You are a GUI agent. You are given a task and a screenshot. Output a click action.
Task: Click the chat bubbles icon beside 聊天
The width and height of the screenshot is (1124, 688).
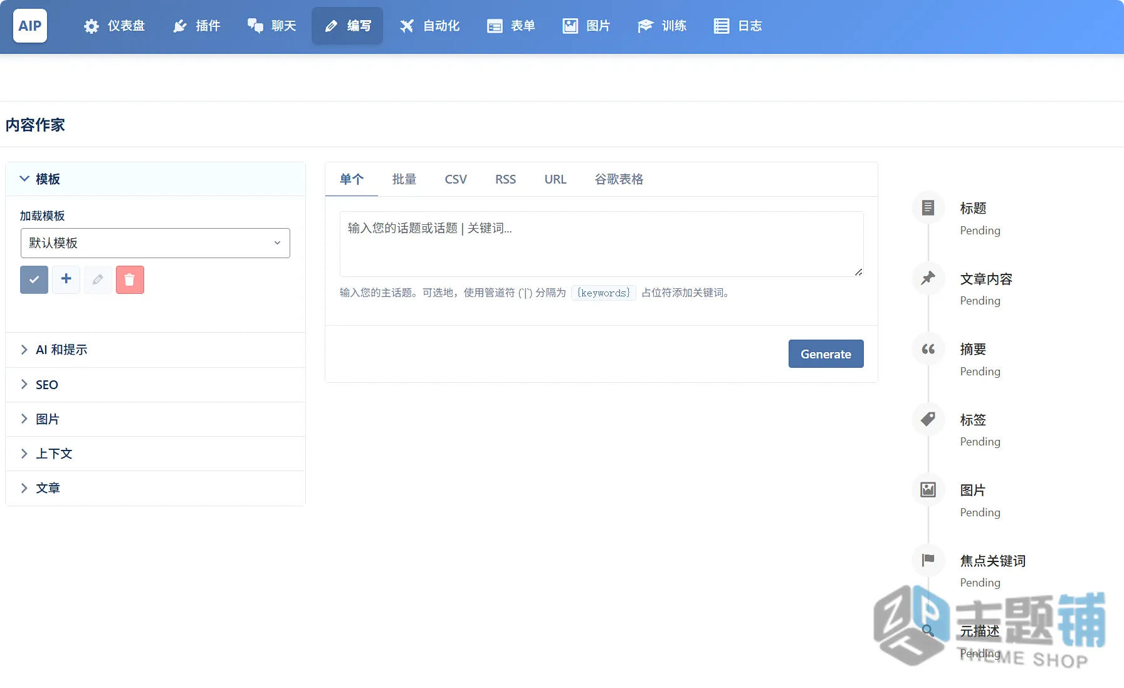point(255,26)
